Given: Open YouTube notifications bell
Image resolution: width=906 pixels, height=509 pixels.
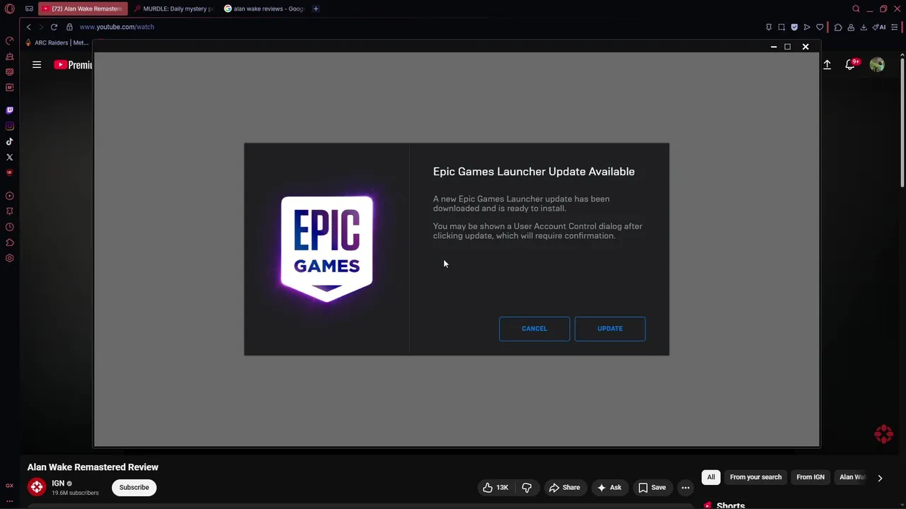Looking at the screenshot, I should coord(851,64).
